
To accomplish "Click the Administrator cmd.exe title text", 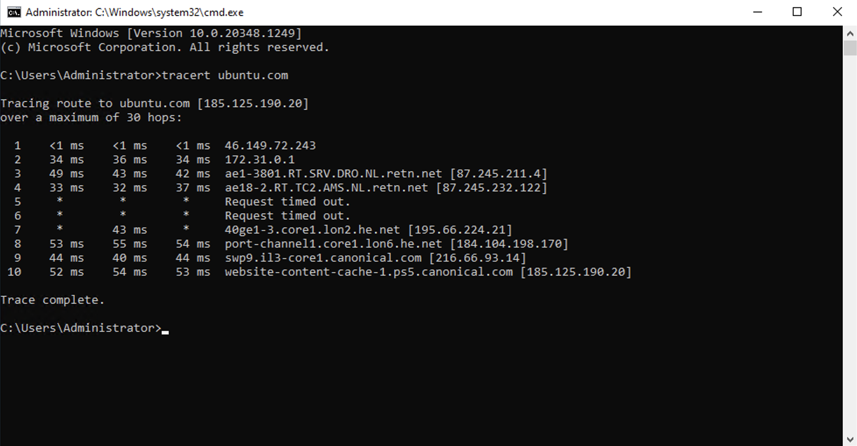I will [x=134, y=12].
